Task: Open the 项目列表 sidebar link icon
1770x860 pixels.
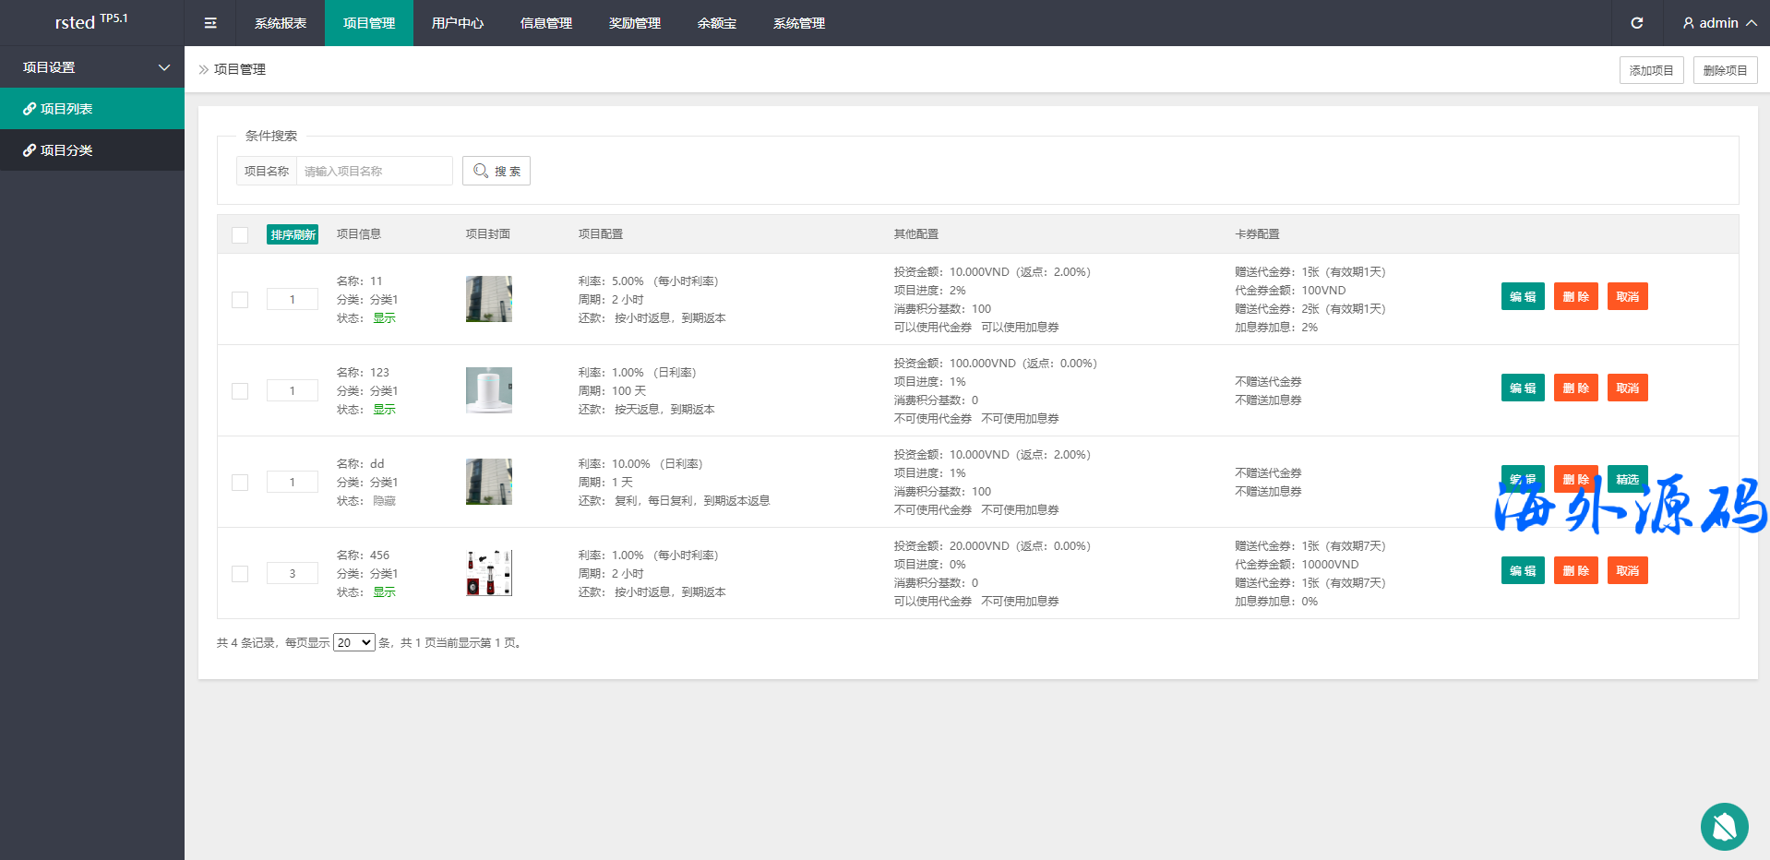Action: coord(30,109)
